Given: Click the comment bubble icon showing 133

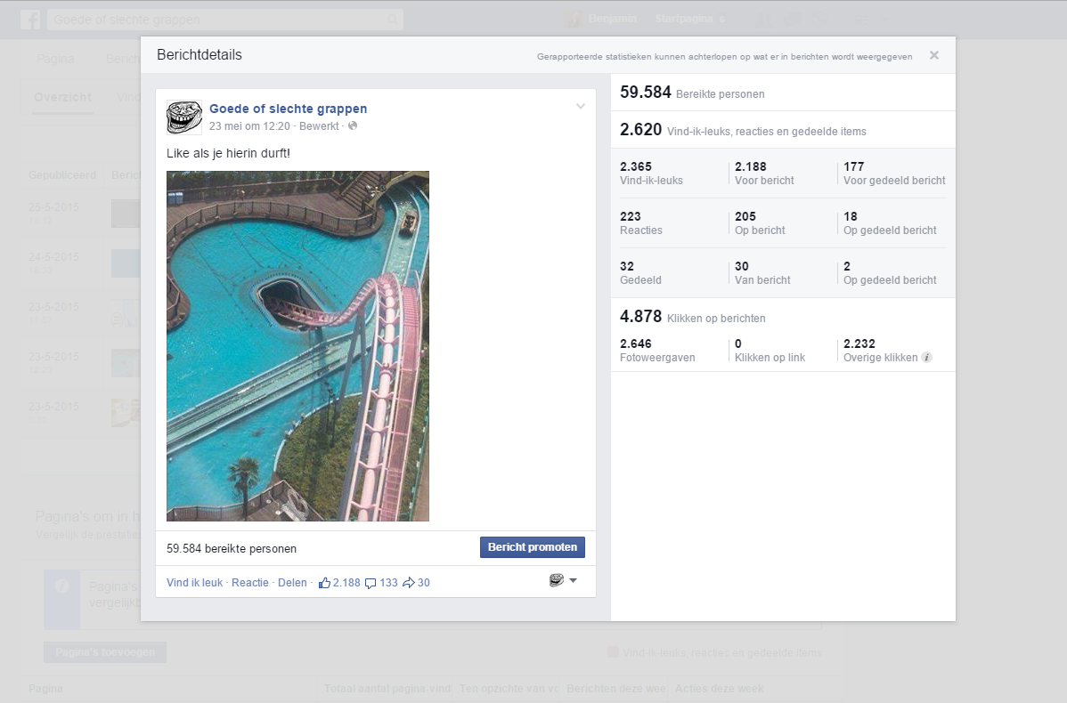Looking at the screenshot, I should pyautogui.click(x=371, y=584).
